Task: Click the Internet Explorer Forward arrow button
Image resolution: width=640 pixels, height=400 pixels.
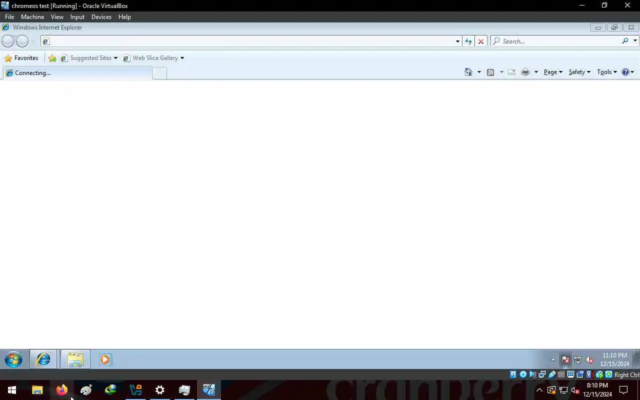Action: [22, 41]
